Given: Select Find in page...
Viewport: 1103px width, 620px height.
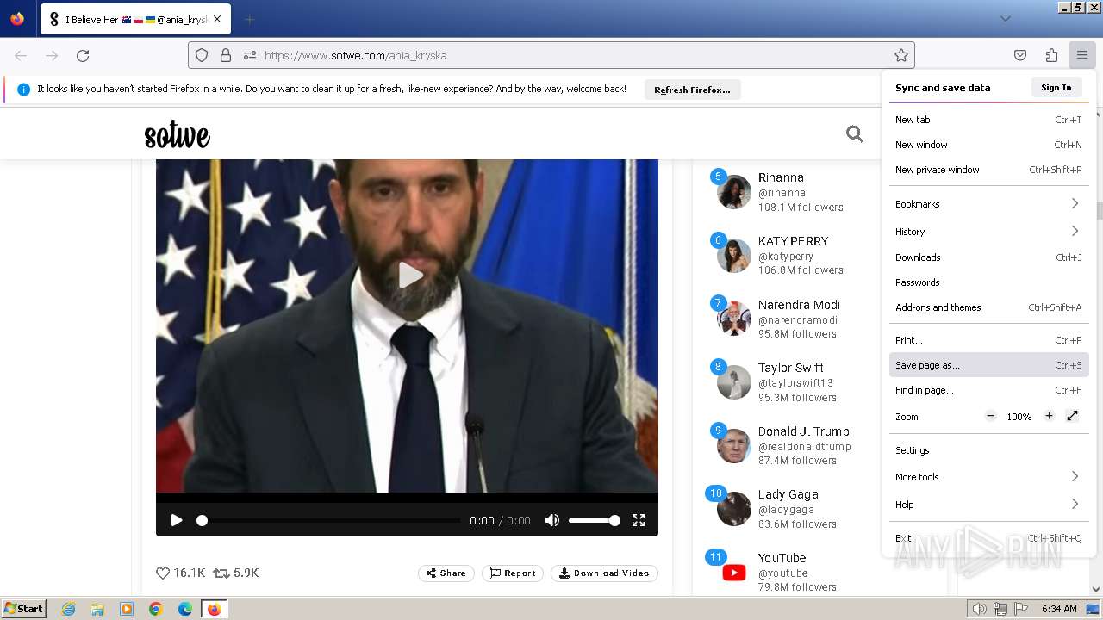Looking at the screenshot, I should pyautogui.click(x=988, y=390).
